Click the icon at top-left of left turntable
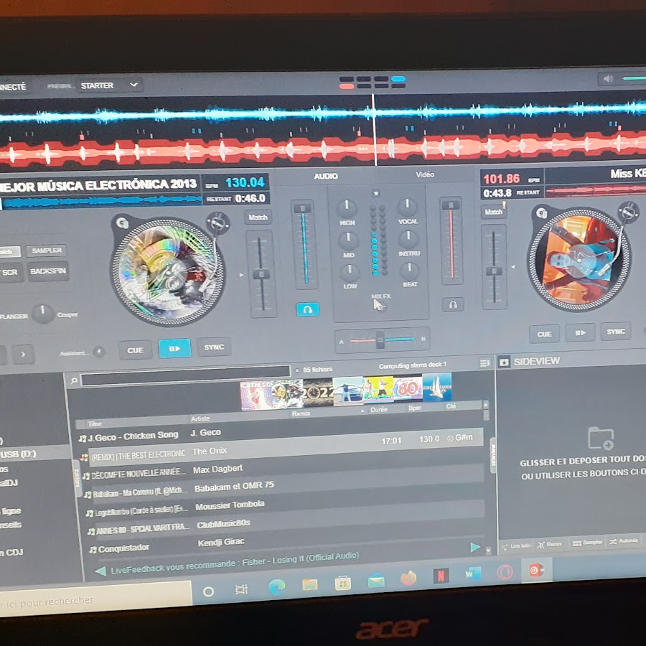The image size is (646, 646). [122, 223]
